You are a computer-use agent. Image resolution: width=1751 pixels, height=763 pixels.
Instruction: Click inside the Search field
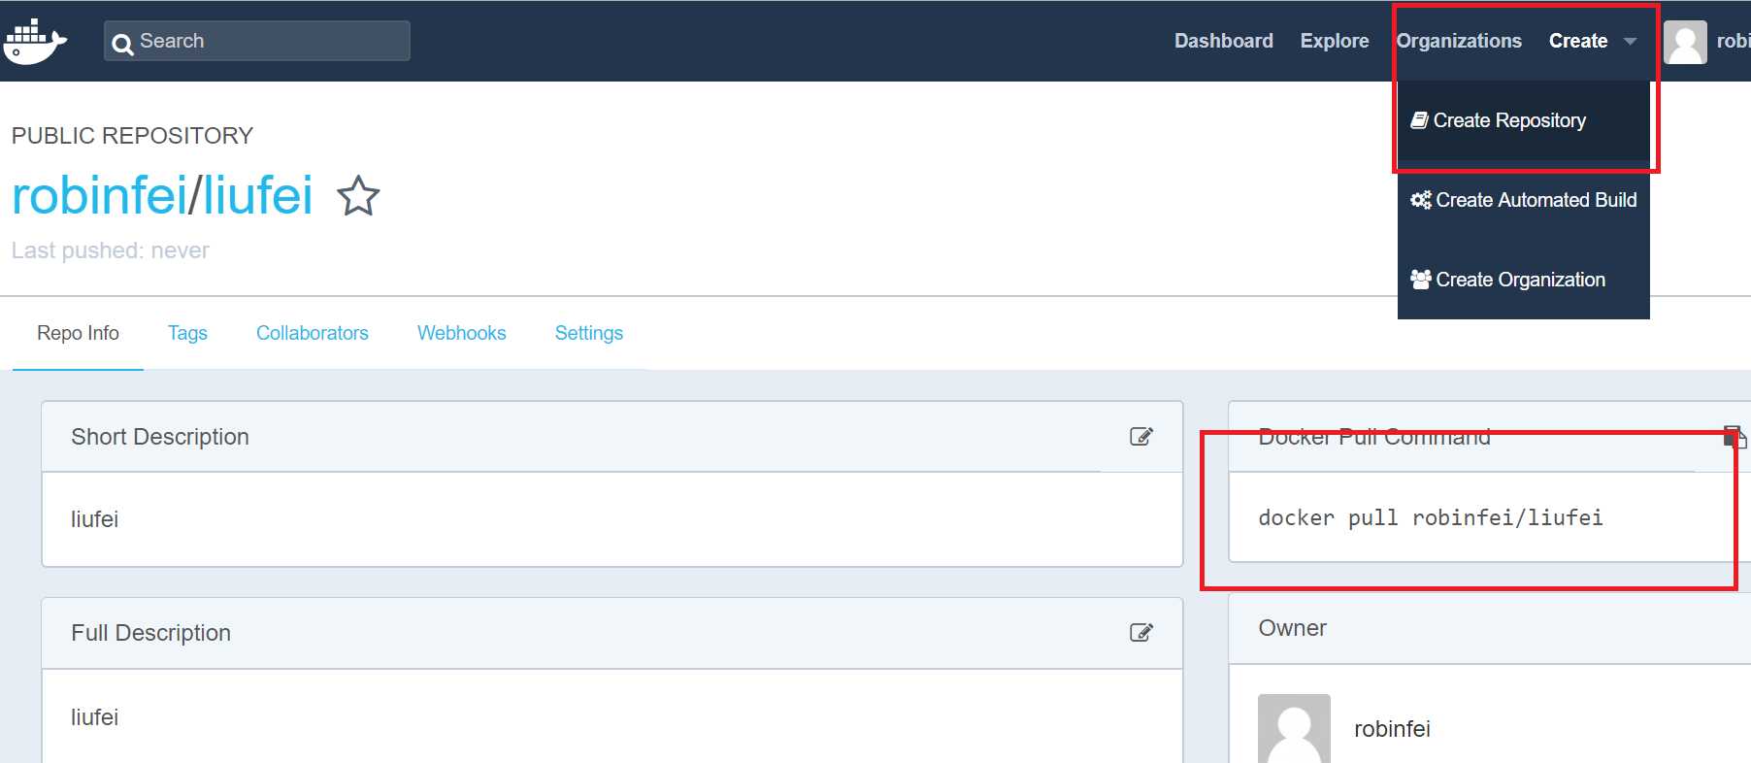[257, 41]
